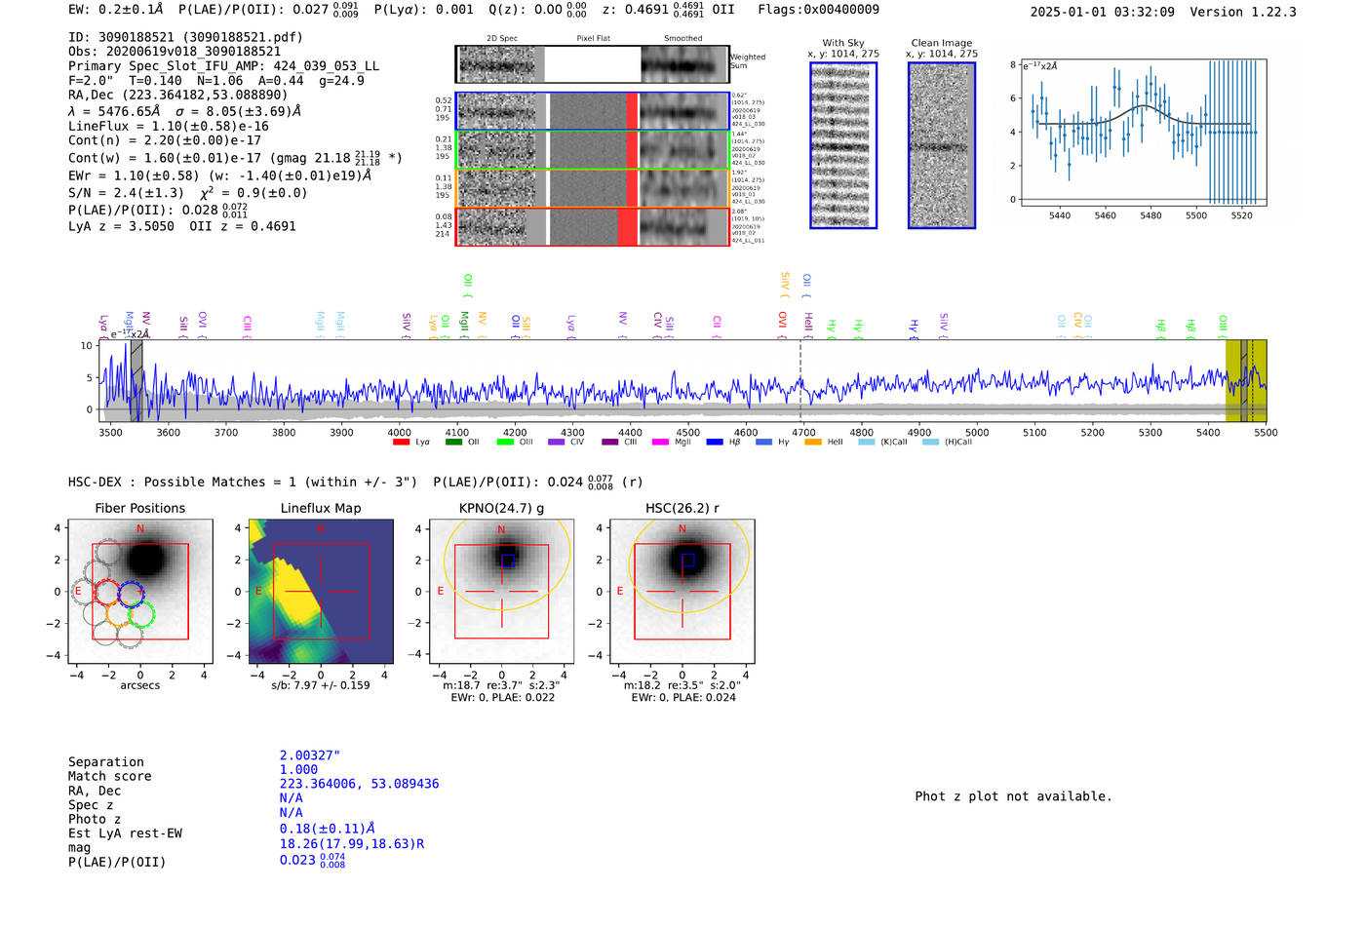Click the Weighted Sum 2D spectrum row

click(x=592, y=64)
